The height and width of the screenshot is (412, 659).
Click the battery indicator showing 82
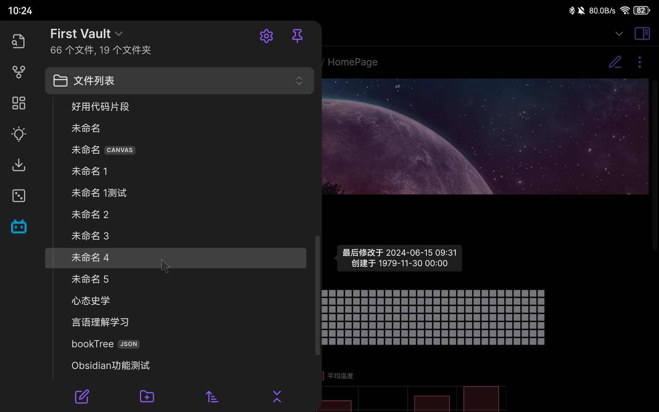641,11
